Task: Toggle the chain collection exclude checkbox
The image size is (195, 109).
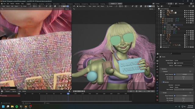Action: point(185,15)
